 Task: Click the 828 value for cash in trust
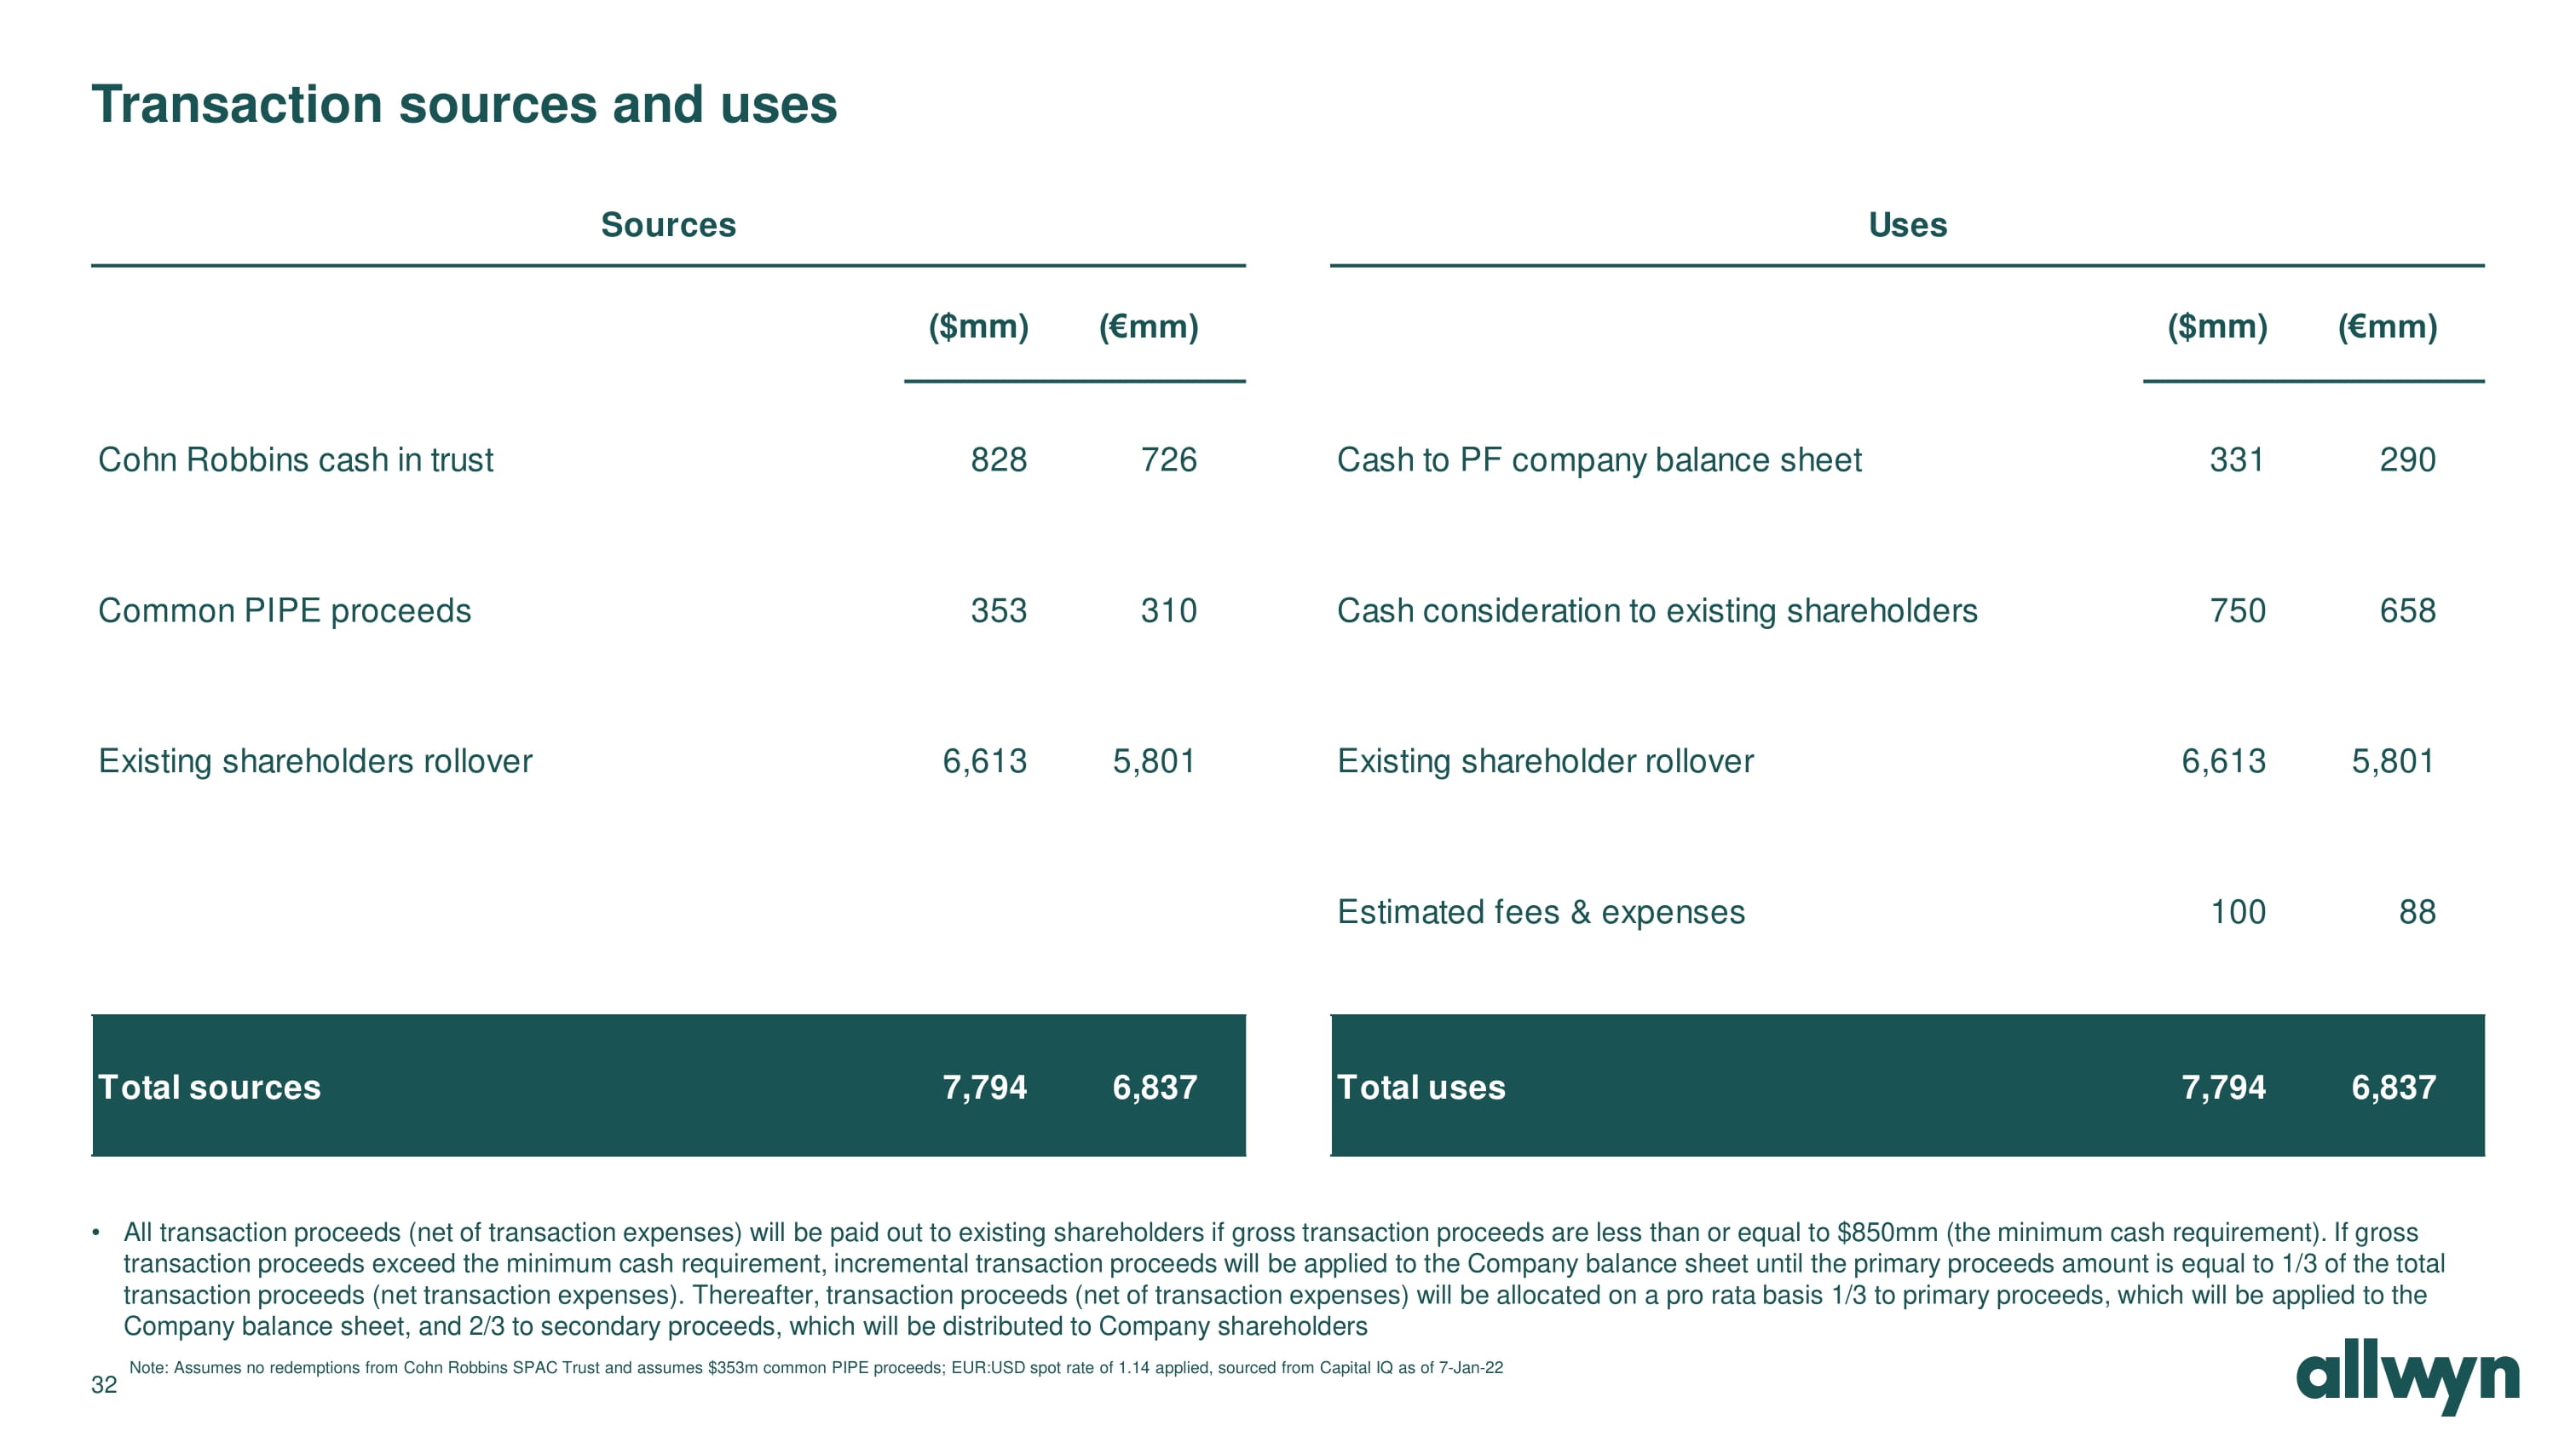pos(998,460)
